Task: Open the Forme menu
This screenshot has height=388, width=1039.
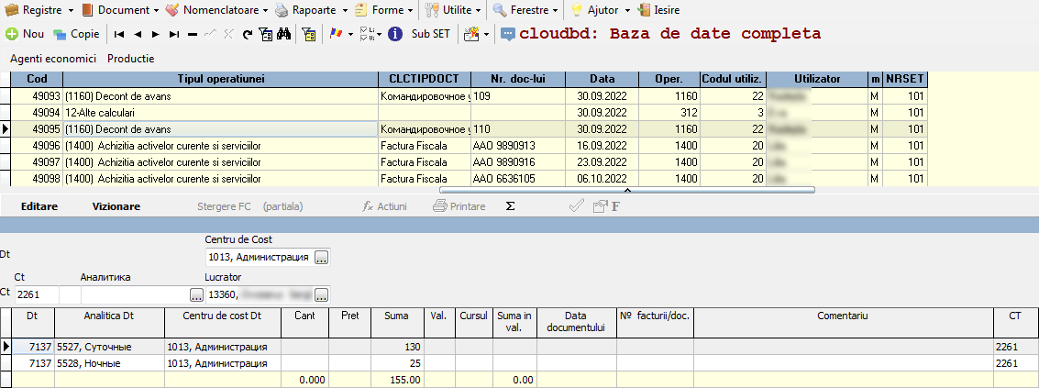Action: (x=384, y=10)
